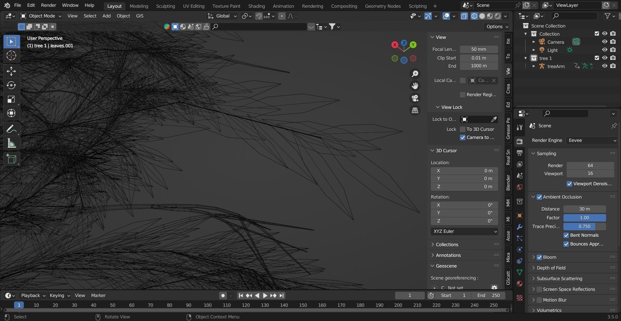Click the Options button in the viewport
This screenshot has height=321, width=621.
point(497,27)
